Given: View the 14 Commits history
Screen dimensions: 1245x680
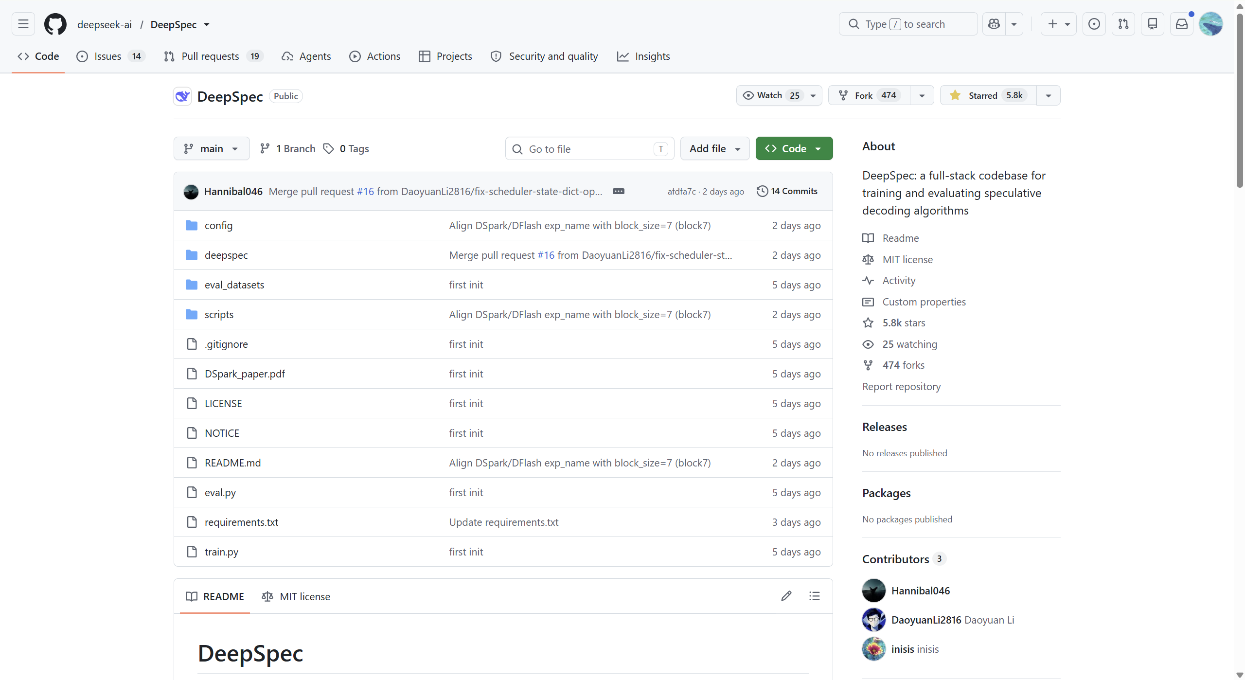Looking at the screenshot, I should point(787,191).
